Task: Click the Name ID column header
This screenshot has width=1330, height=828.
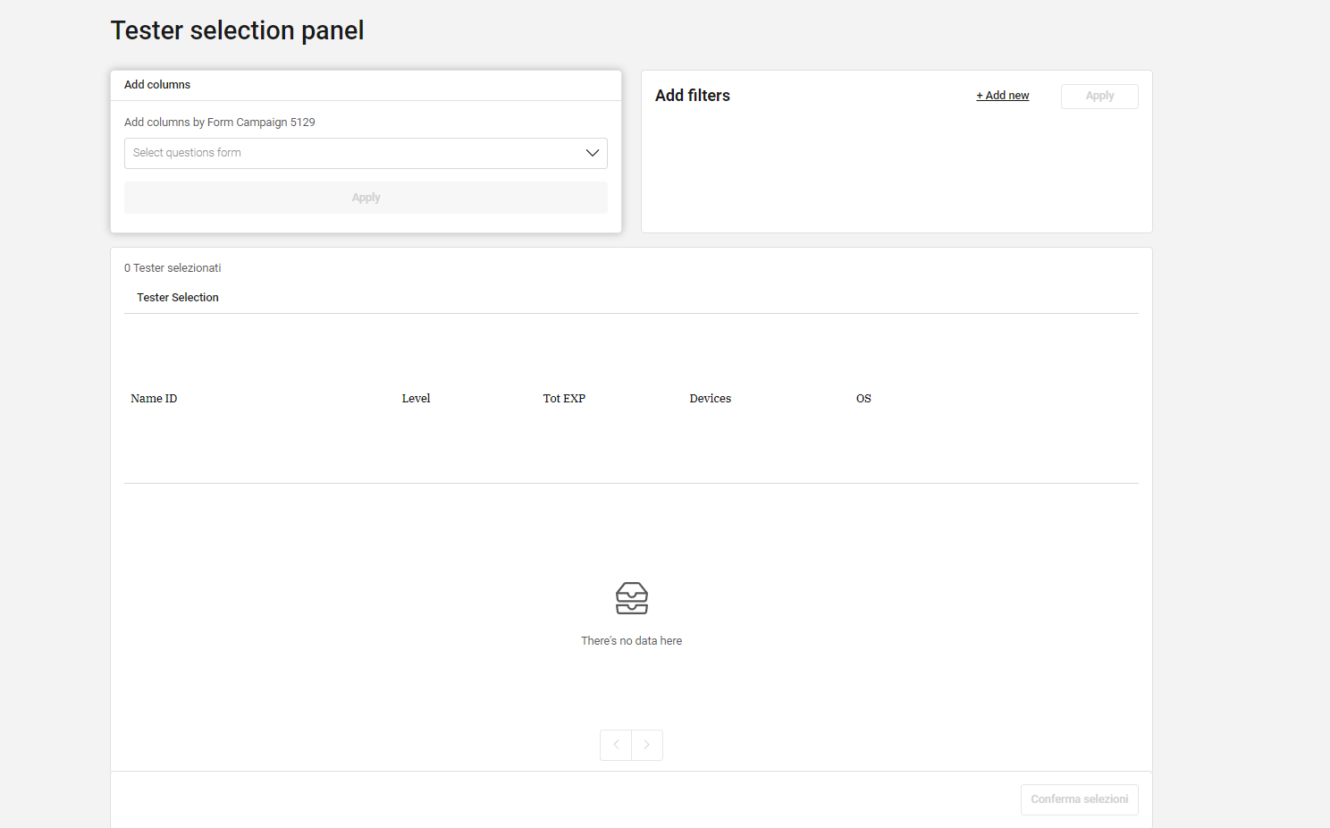Action: point(154,399)
